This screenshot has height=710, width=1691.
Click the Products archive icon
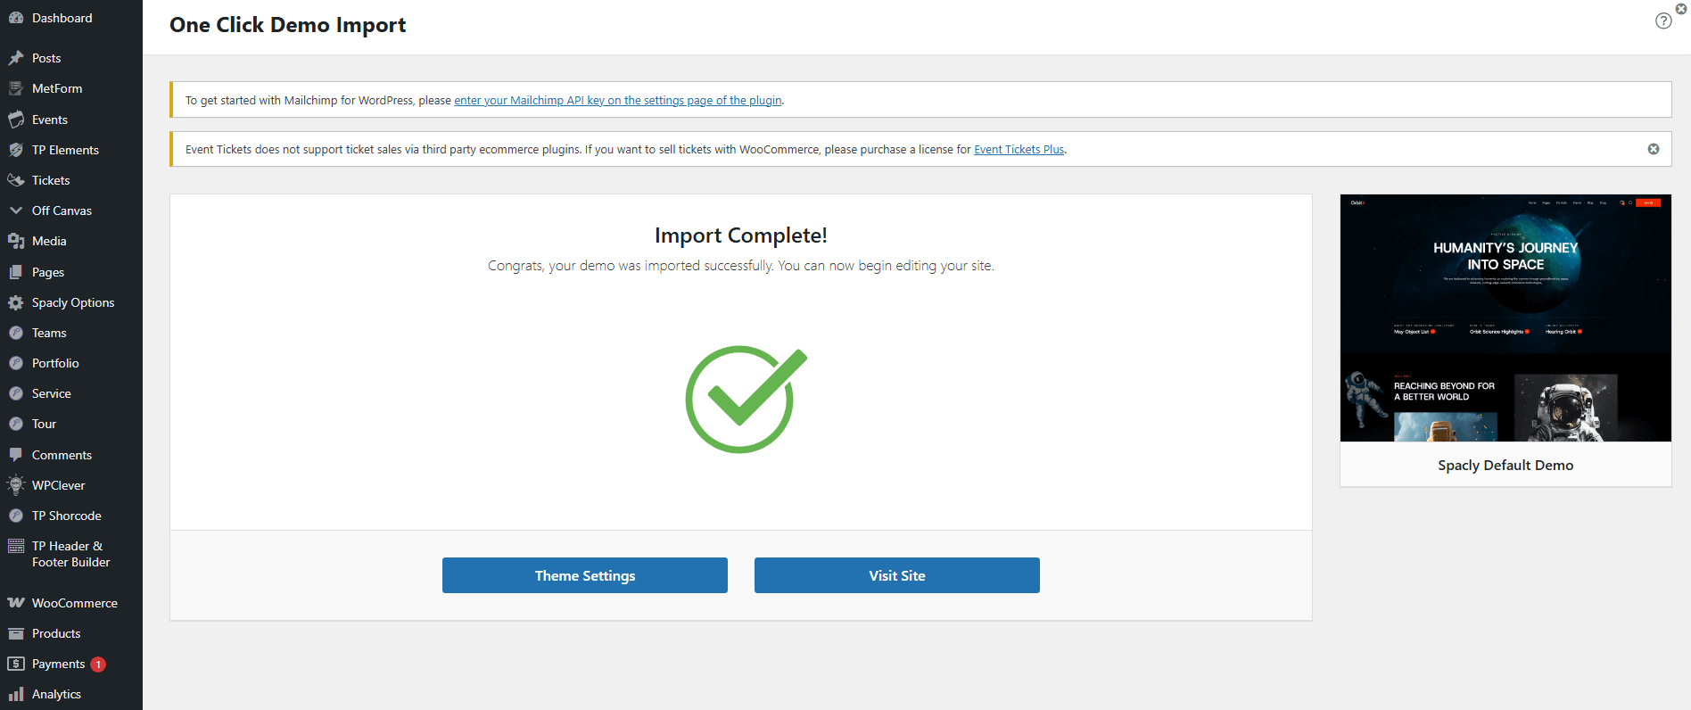[16, 633]
